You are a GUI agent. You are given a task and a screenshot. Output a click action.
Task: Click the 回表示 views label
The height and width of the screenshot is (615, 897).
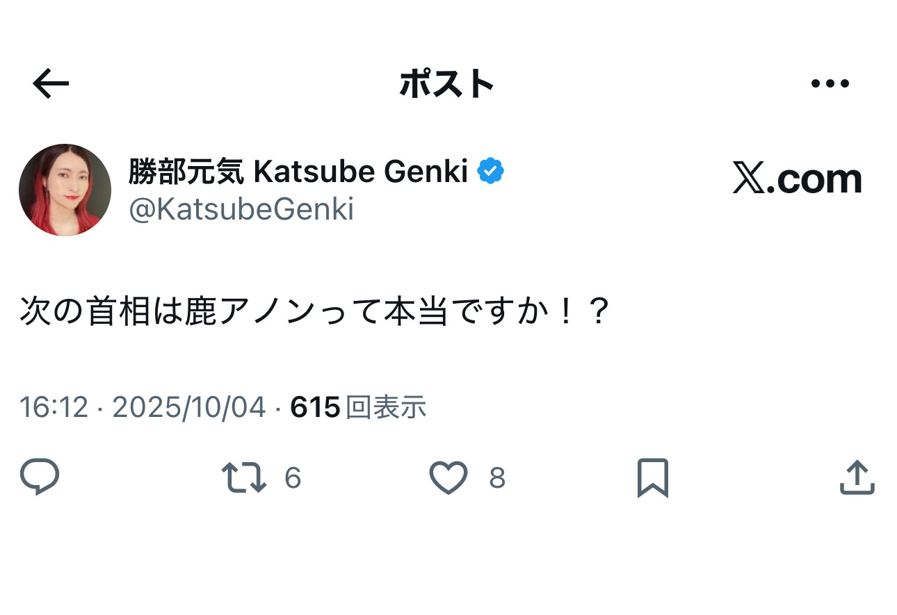[x=386, y=407]
